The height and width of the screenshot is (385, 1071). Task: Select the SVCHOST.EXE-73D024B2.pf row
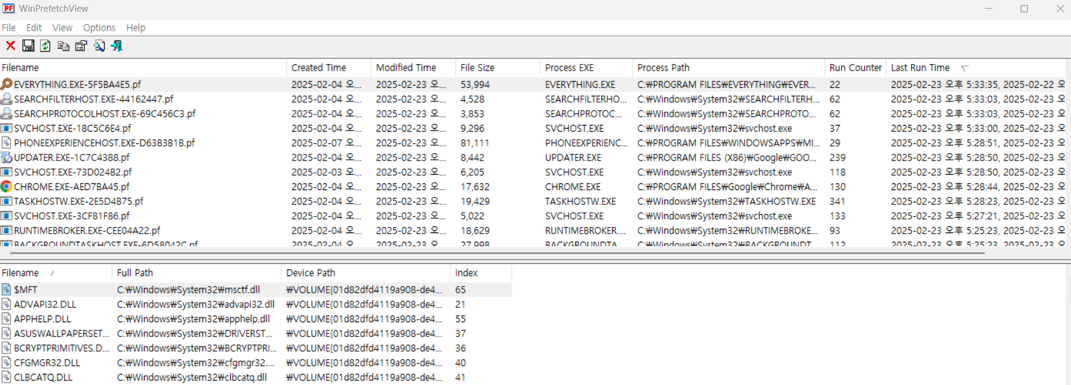click(533, 172)
